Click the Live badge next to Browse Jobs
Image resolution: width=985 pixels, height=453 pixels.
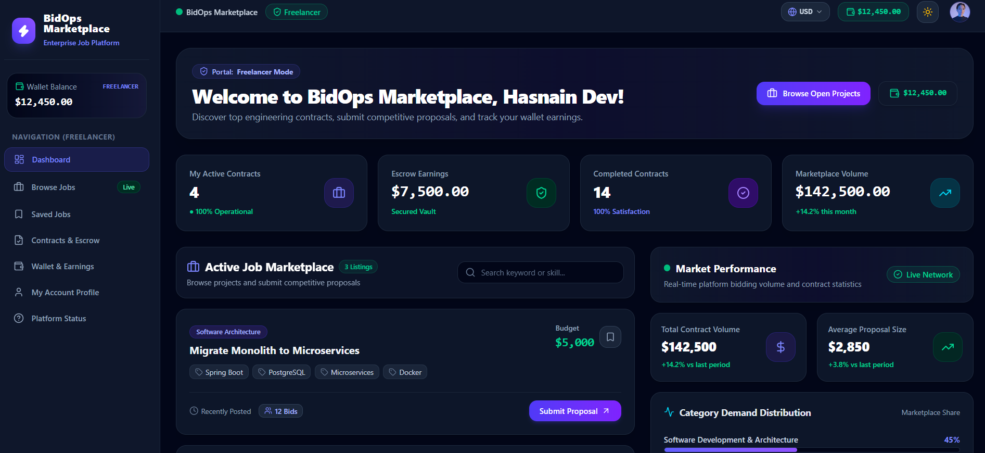click(x=129, y=187)
